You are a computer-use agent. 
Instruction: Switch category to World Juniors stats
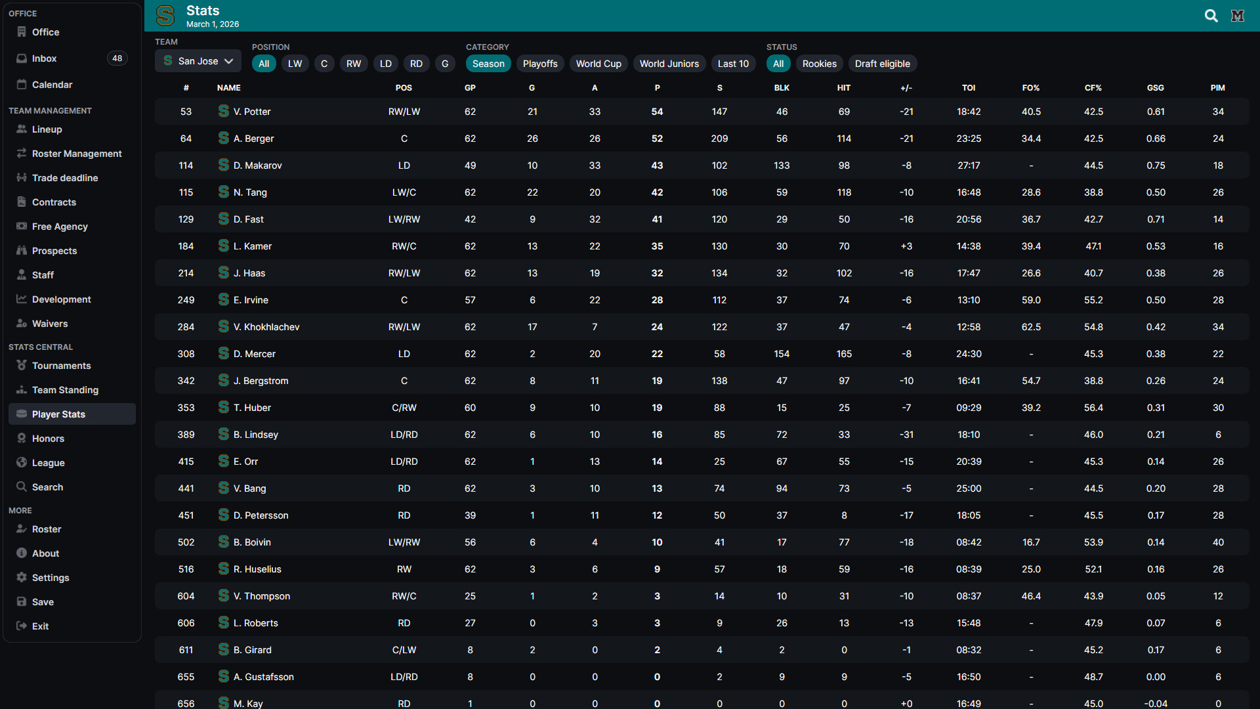(669, 63)
